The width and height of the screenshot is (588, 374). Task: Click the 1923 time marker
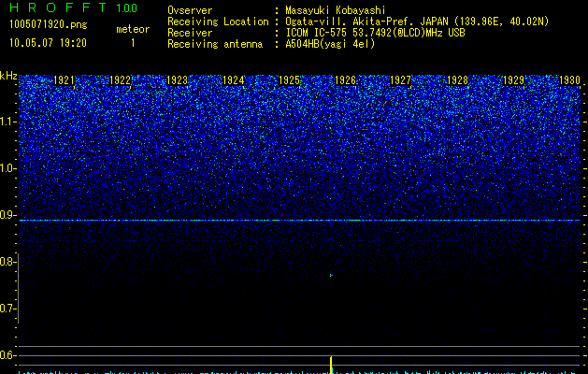pos(177,80)
